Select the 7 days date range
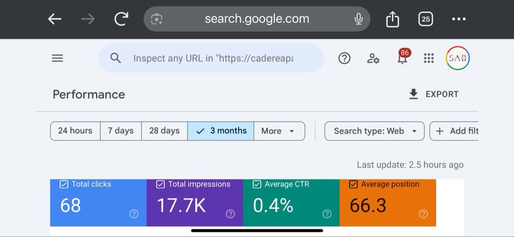514x237 pixels. click(x=121, y=131)
